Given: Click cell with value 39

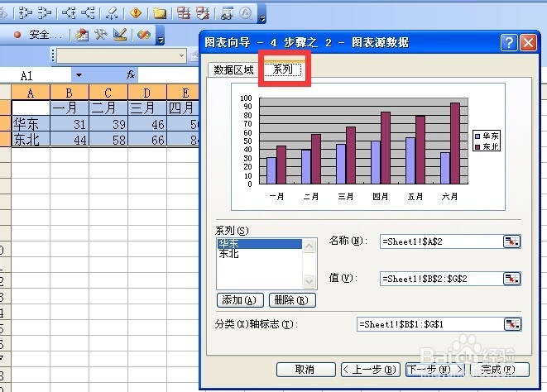Looking at the screenshot, I should coord(108,123).
